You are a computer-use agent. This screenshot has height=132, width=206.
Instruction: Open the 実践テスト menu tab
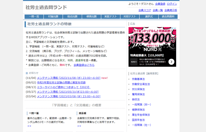tap(111, 16)
